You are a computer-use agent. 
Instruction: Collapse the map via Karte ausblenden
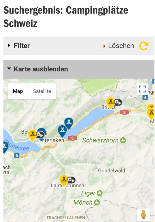click(79, 69)
